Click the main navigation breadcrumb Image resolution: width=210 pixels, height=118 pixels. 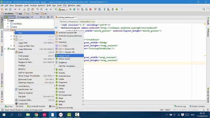click(35, 13)
